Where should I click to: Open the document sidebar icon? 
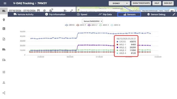(4, 39)
